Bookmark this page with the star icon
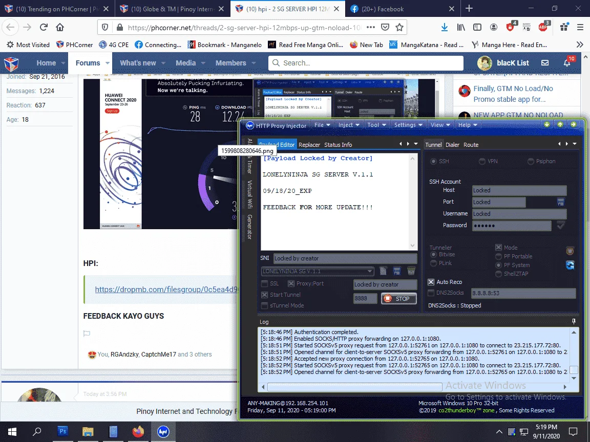 399,27
